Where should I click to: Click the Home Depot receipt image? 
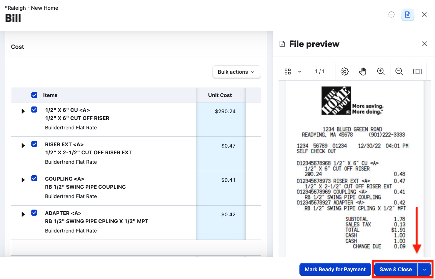click(355, 168)
